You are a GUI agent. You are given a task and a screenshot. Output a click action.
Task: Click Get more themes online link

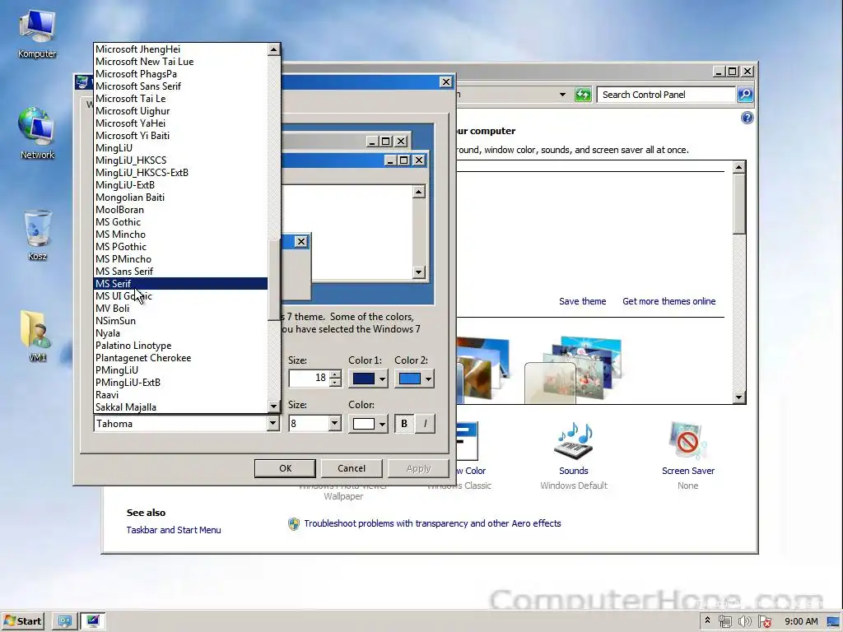668,301
